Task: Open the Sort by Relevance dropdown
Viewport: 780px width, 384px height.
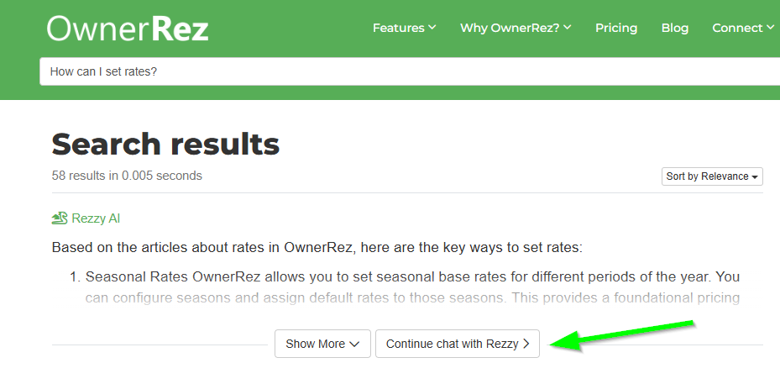Action: pyautogui.click(x=712, y=176)
